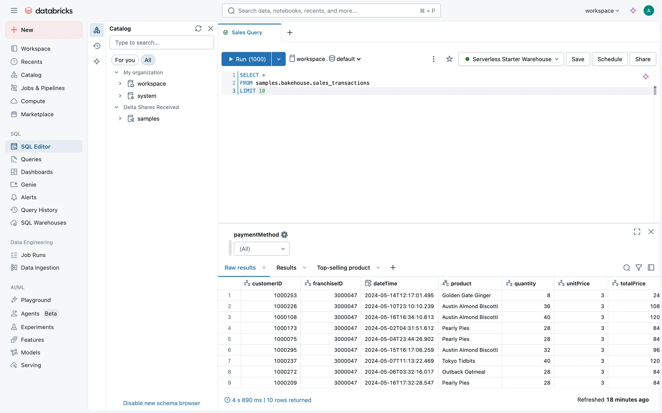Open paymentMethod parameter settings gear

pyautogui.click(x=284, y=235)
